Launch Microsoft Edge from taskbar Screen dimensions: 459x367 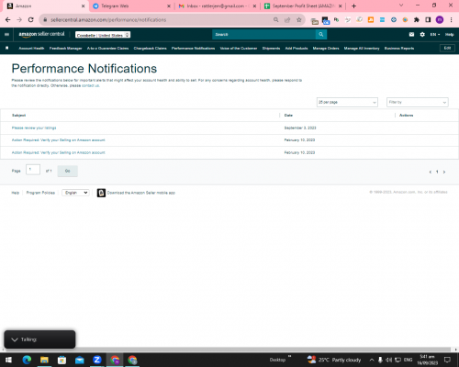[x=27, y=360]
